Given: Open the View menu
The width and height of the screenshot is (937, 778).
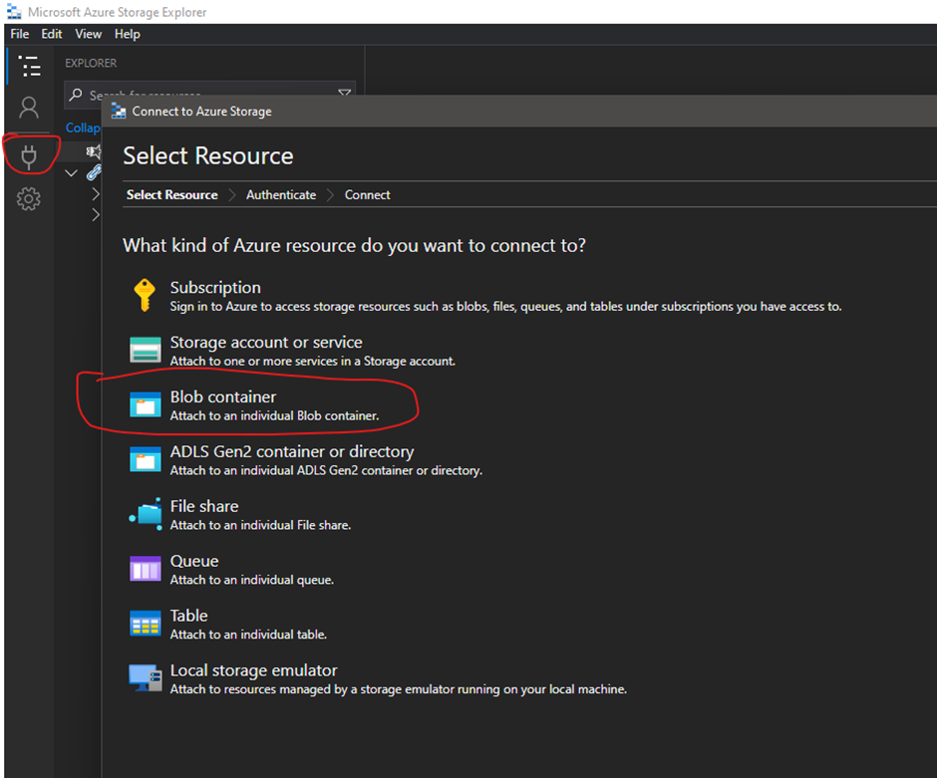Looking at the screenshot, I should pos(88,34).
